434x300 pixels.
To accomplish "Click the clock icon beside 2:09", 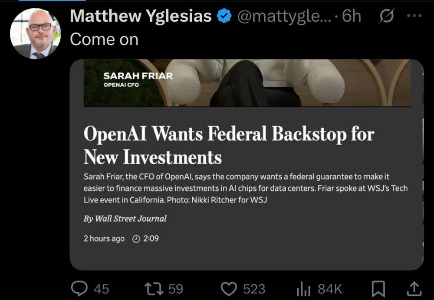I will click(136, 238).
